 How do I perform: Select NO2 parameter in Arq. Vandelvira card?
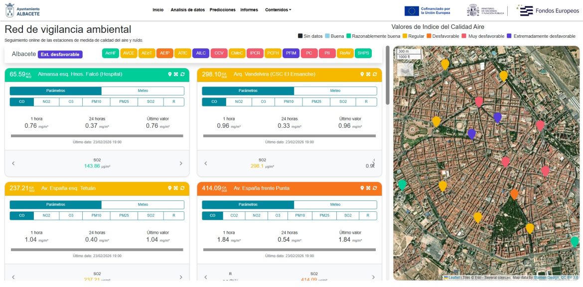click(x=239, y=102)
